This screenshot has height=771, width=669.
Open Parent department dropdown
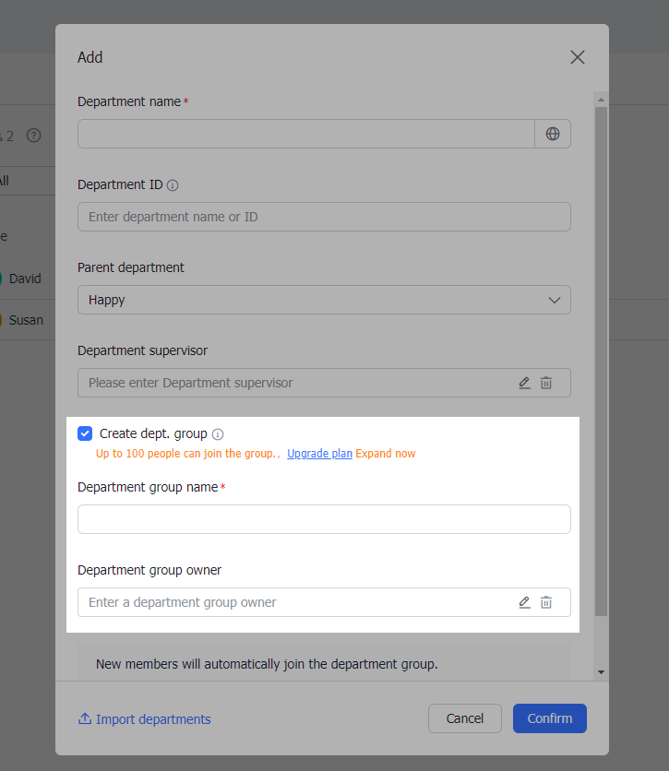(x=323, y=300)
